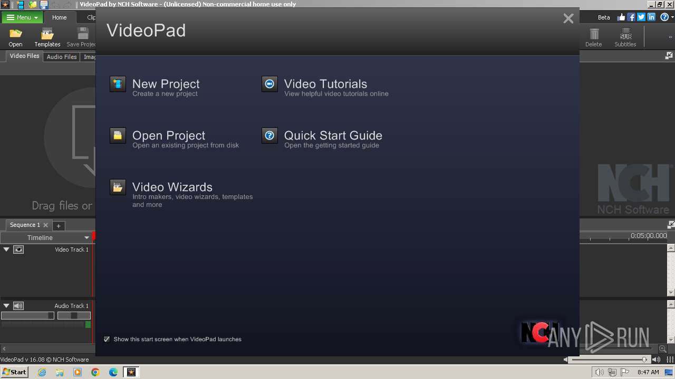This screenshot has width=675, height=379.
Task: Select the Video Files tab
Action: point(24,56)
